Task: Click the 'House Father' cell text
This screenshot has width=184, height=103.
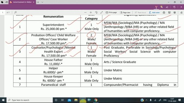Action: [x=53, y=60]
